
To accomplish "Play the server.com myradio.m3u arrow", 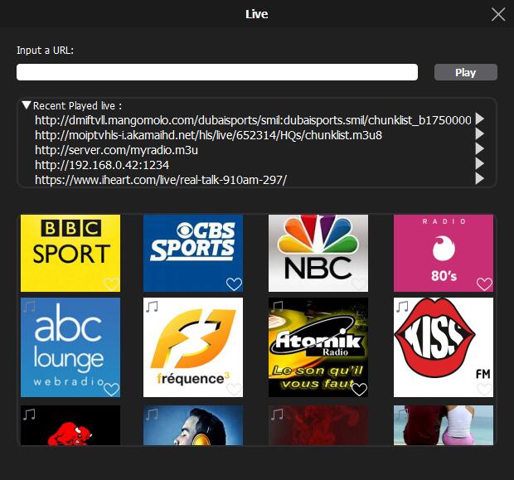I will point(479,148).
